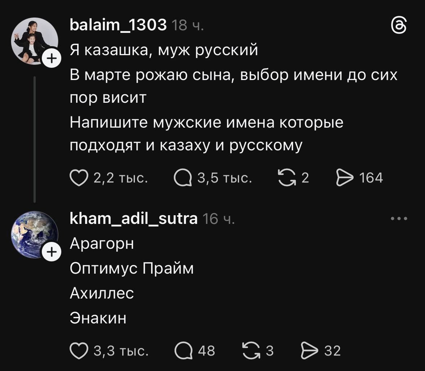The width and height of the screenshot is (425, 371).
Task: Click the Threads logo icon
Action: (399, 26)
